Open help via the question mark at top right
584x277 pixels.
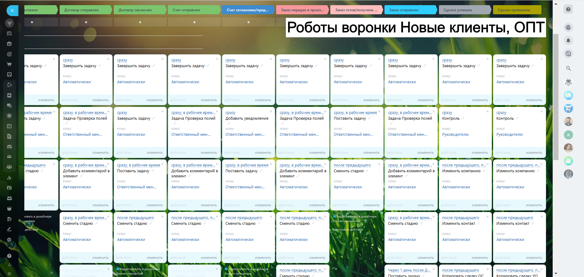click(x=568, y=9)
